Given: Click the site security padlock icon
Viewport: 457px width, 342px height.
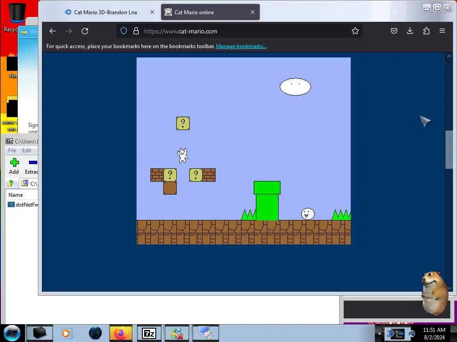Looking at the screenshot, I should tap(136, 31).
